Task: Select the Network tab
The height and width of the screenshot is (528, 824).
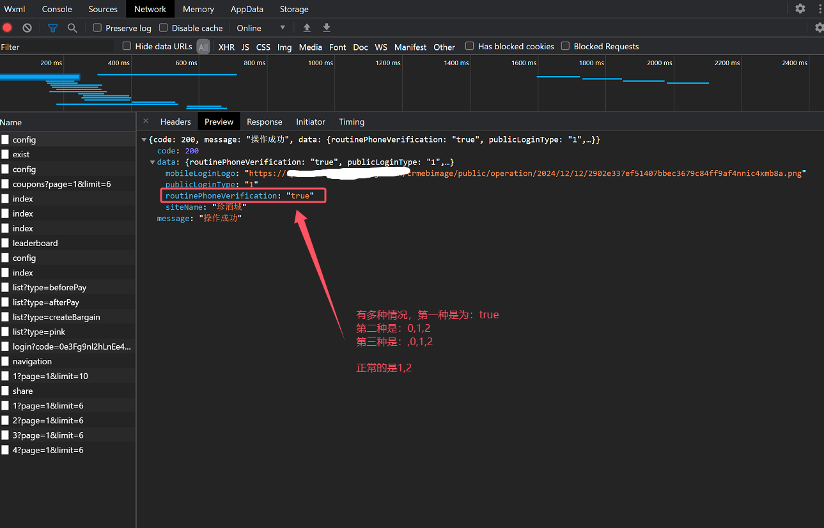Action: coord(150,9)
